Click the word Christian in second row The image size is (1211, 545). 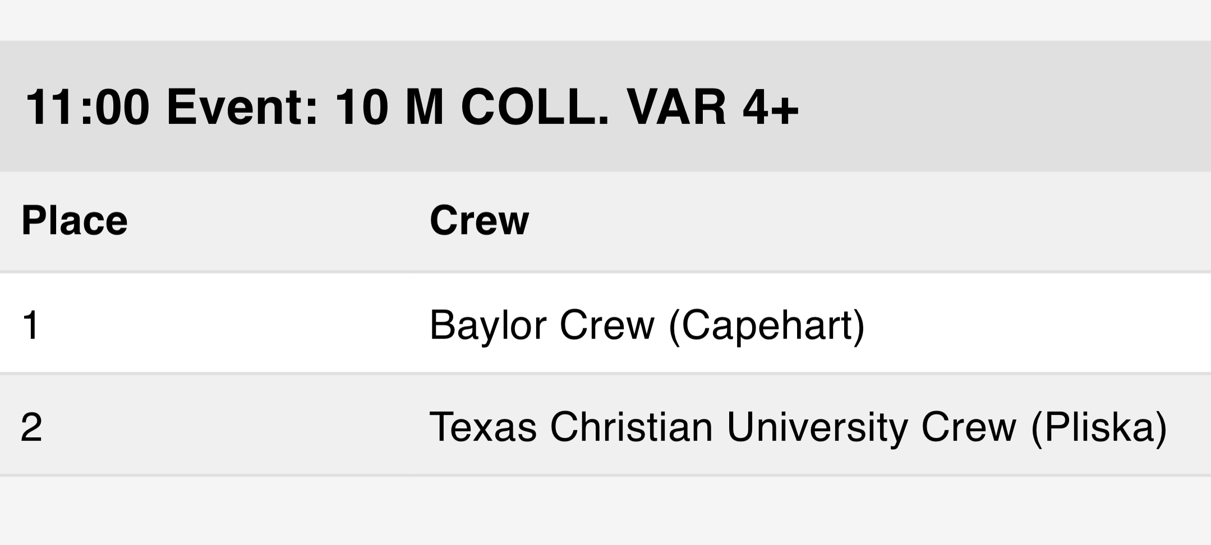click(x=632, y=427)
